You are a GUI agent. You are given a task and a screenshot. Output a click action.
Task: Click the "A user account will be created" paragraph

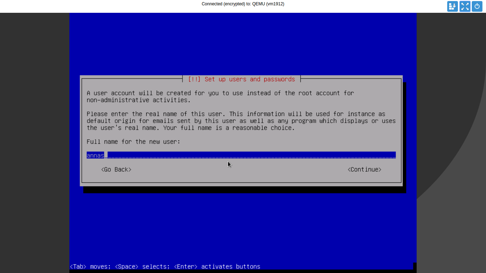click(x=220, y=97)
